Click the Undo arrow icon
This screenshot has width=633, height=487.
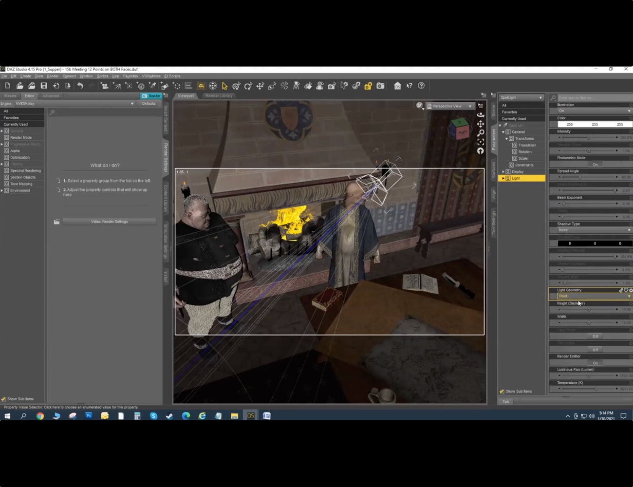[80, 86]
